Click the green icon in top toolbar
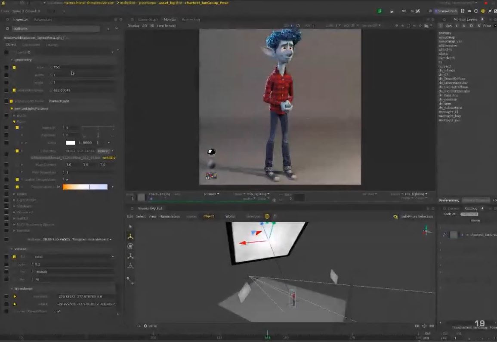This screenshot has width=497, height=342. click(380, 11)
